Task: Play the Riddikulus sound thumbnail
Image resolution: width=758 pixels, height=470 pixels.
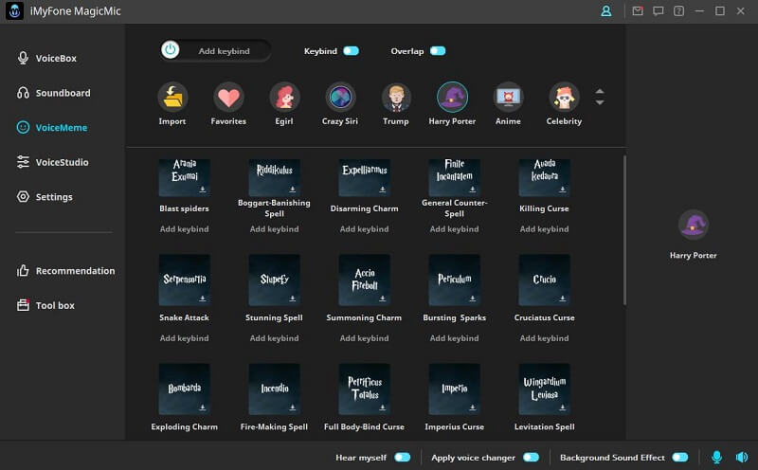Action: tap(274, 177)
